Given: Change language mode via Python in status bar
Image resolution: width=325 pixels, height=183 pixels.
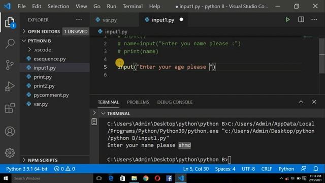Looking at the screenshot, I should click(x=286, y=169).
